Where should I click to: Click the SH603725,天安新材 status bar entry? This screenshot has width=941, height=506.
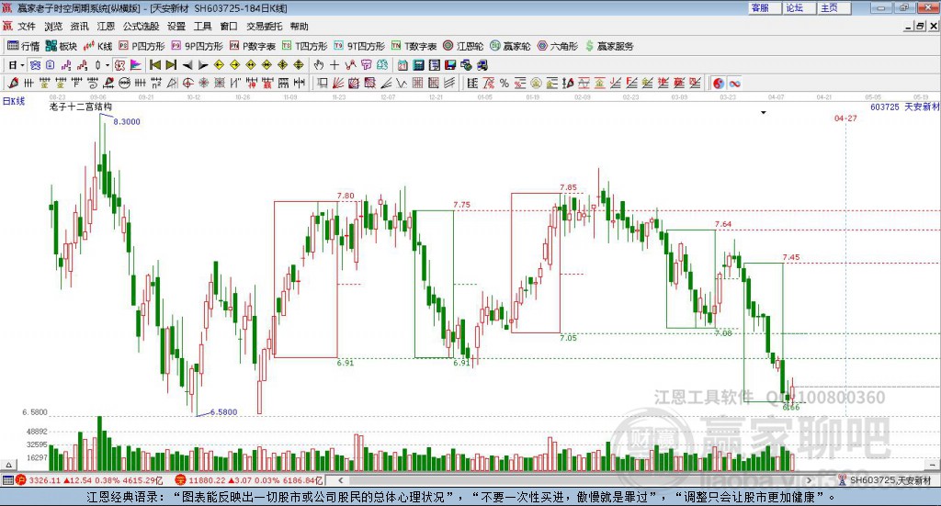click(885, 480)
